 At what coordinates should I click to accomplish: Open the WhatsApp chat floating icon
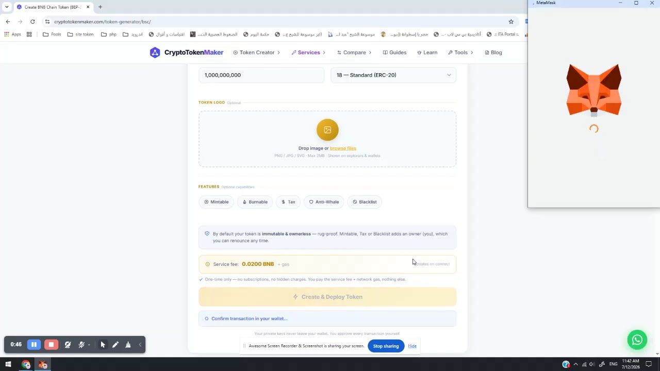637,340
